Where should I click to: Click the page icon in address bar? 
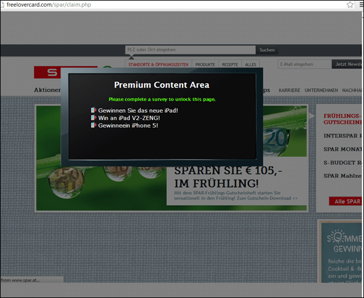[x=2, y=5]
